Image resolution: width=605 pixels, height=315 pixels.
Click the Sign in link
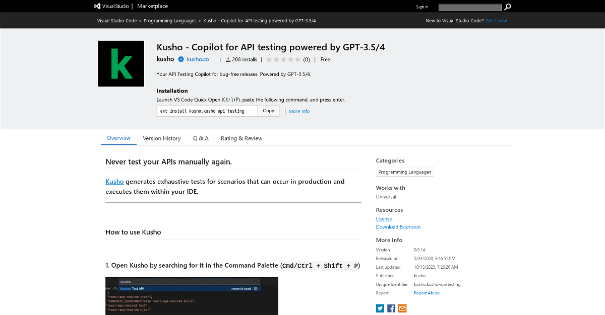(422, 7)
